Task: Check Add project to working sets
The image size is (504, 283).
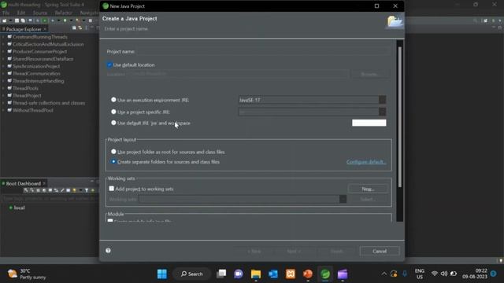Action: (112, 189)
